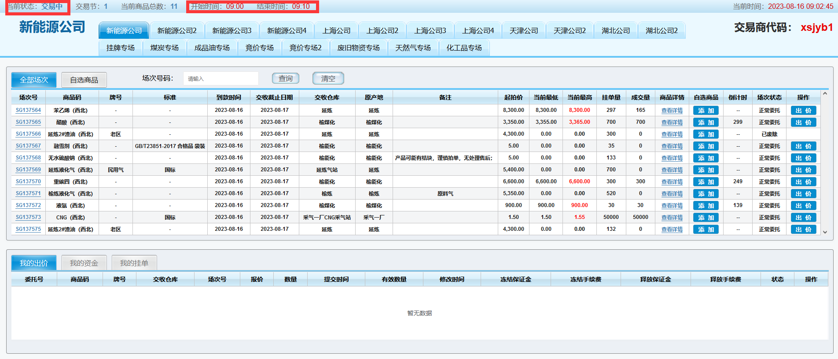Click 出价 for SG137575 row

pos(804,229)
